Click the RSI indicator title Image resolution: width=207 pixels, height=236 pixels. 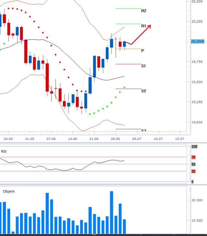pyautogui.click(x=4, y=152)
